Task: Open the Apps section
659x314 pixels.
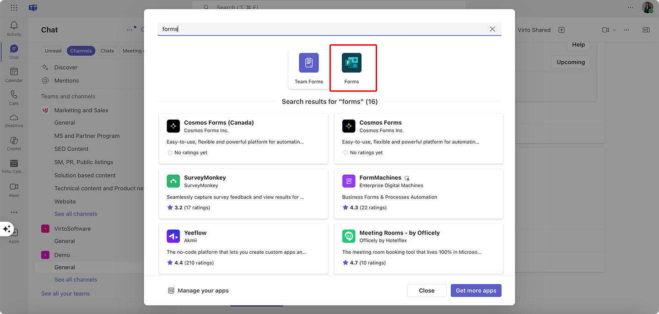Action: point(14,234)
